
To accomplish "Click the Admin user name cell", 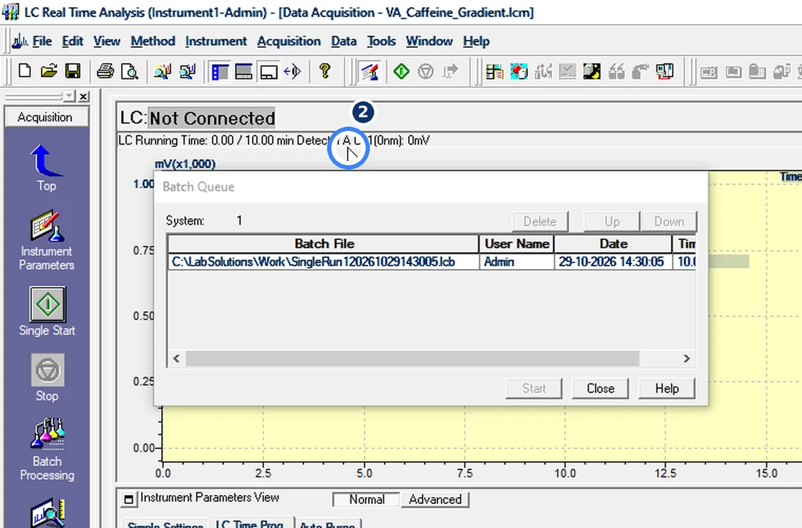I will tap(516, 261).
